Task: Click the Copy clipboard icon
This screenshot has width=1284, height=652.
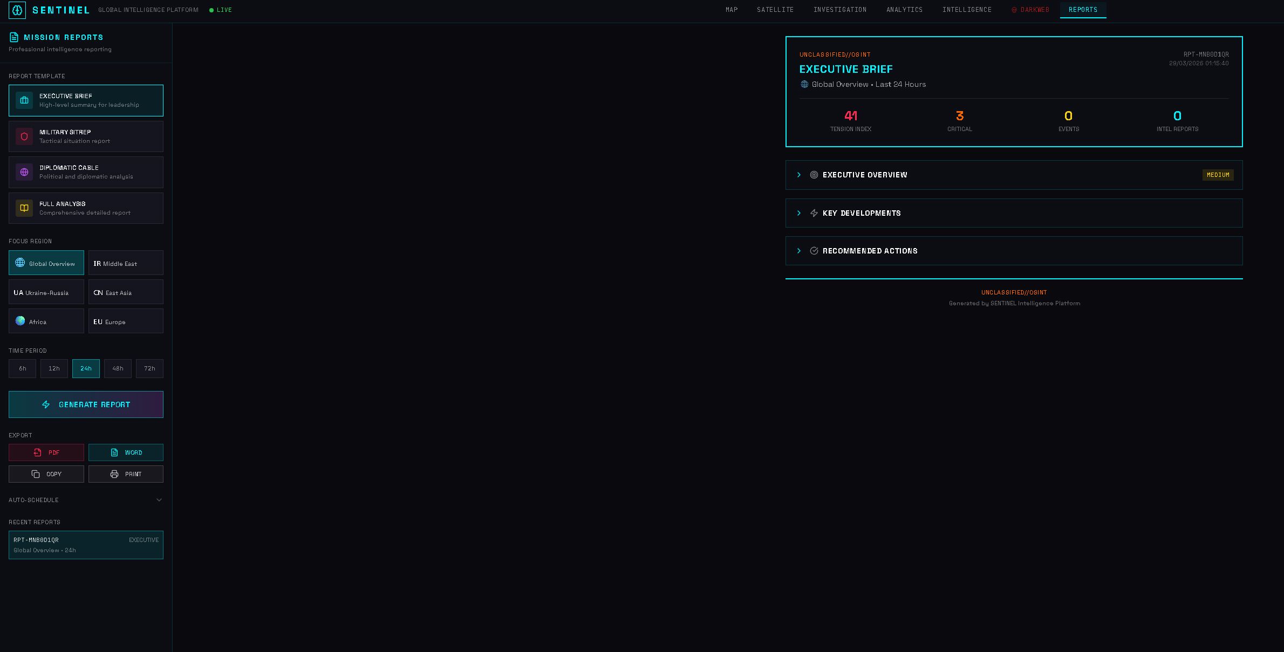Action: [36, 474]
